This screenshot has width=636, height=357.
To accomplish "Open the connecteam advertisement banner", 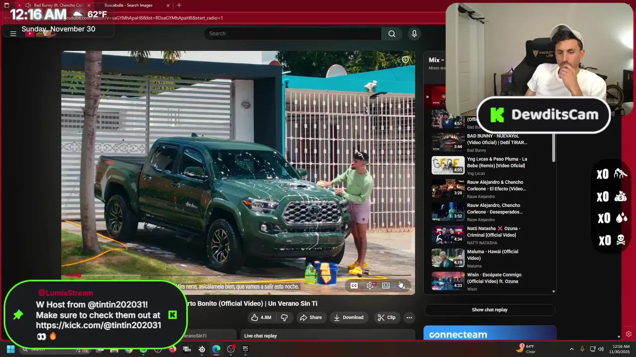I will 489,333.
